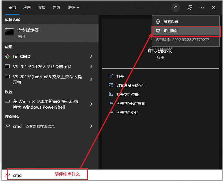Expand VS 2017的开发人员命令提示符 chevron

[91, 66]
